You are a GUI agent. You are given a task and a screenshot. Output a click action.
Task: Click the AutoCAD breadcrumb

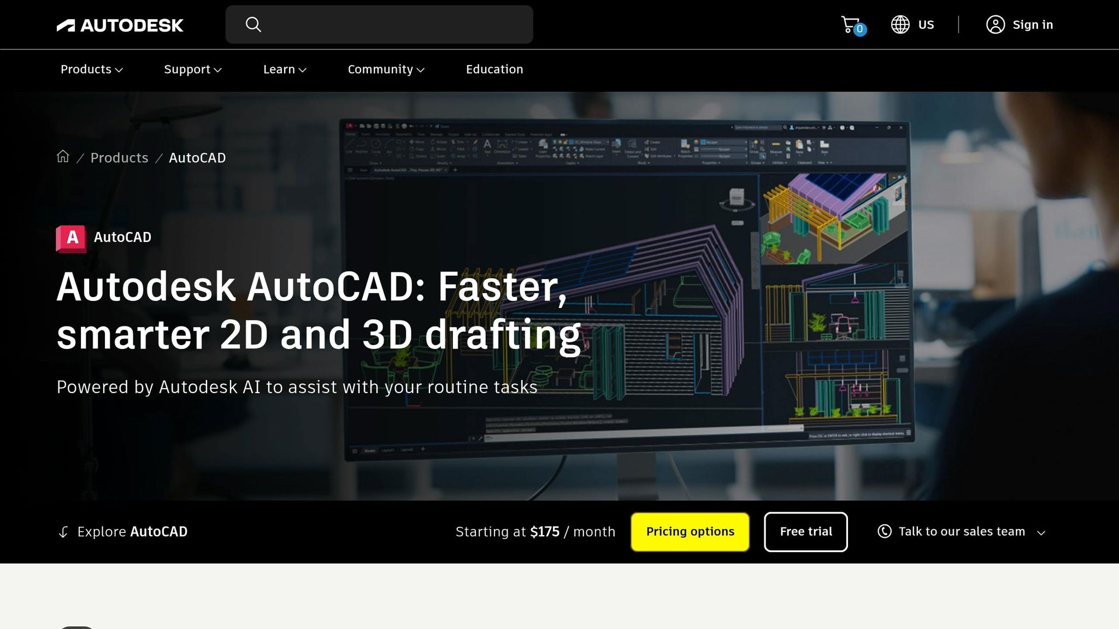(197, 158)
